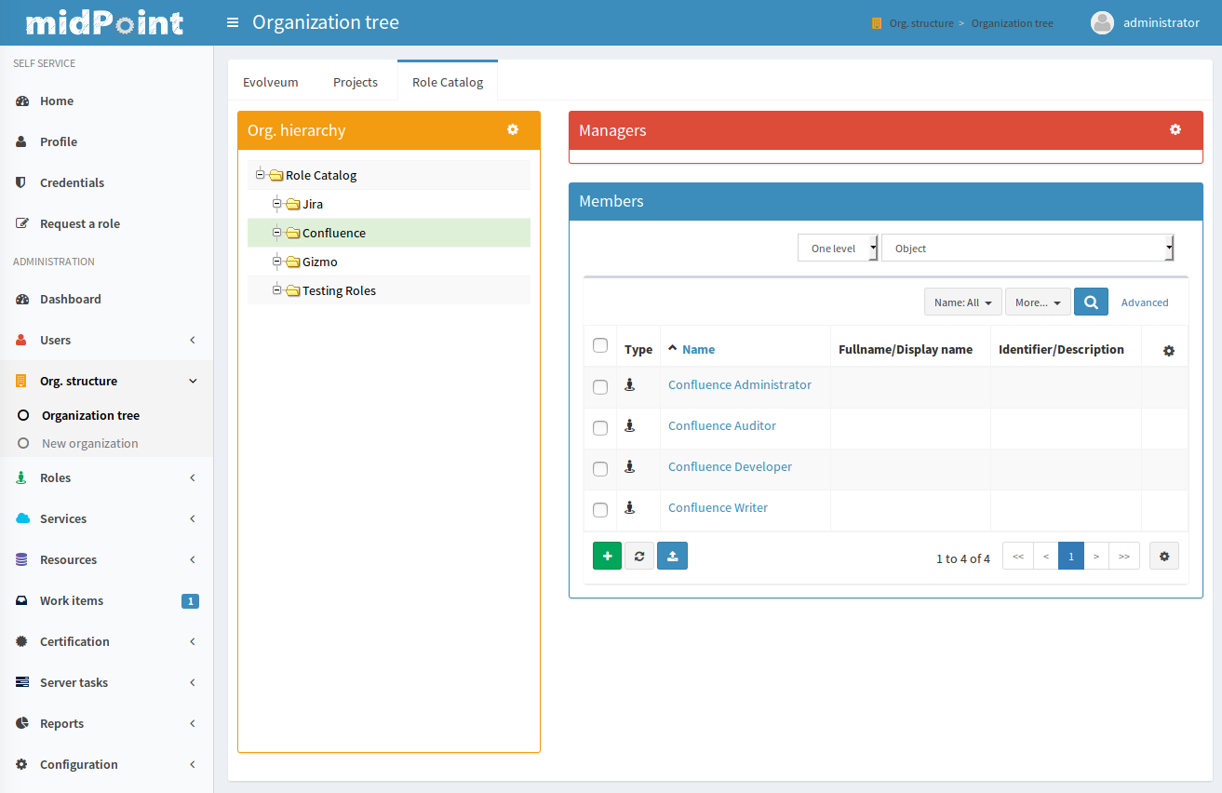1222x793 pixels.
Task: Open the Confluence Developer role link
Action: point(730,466)
